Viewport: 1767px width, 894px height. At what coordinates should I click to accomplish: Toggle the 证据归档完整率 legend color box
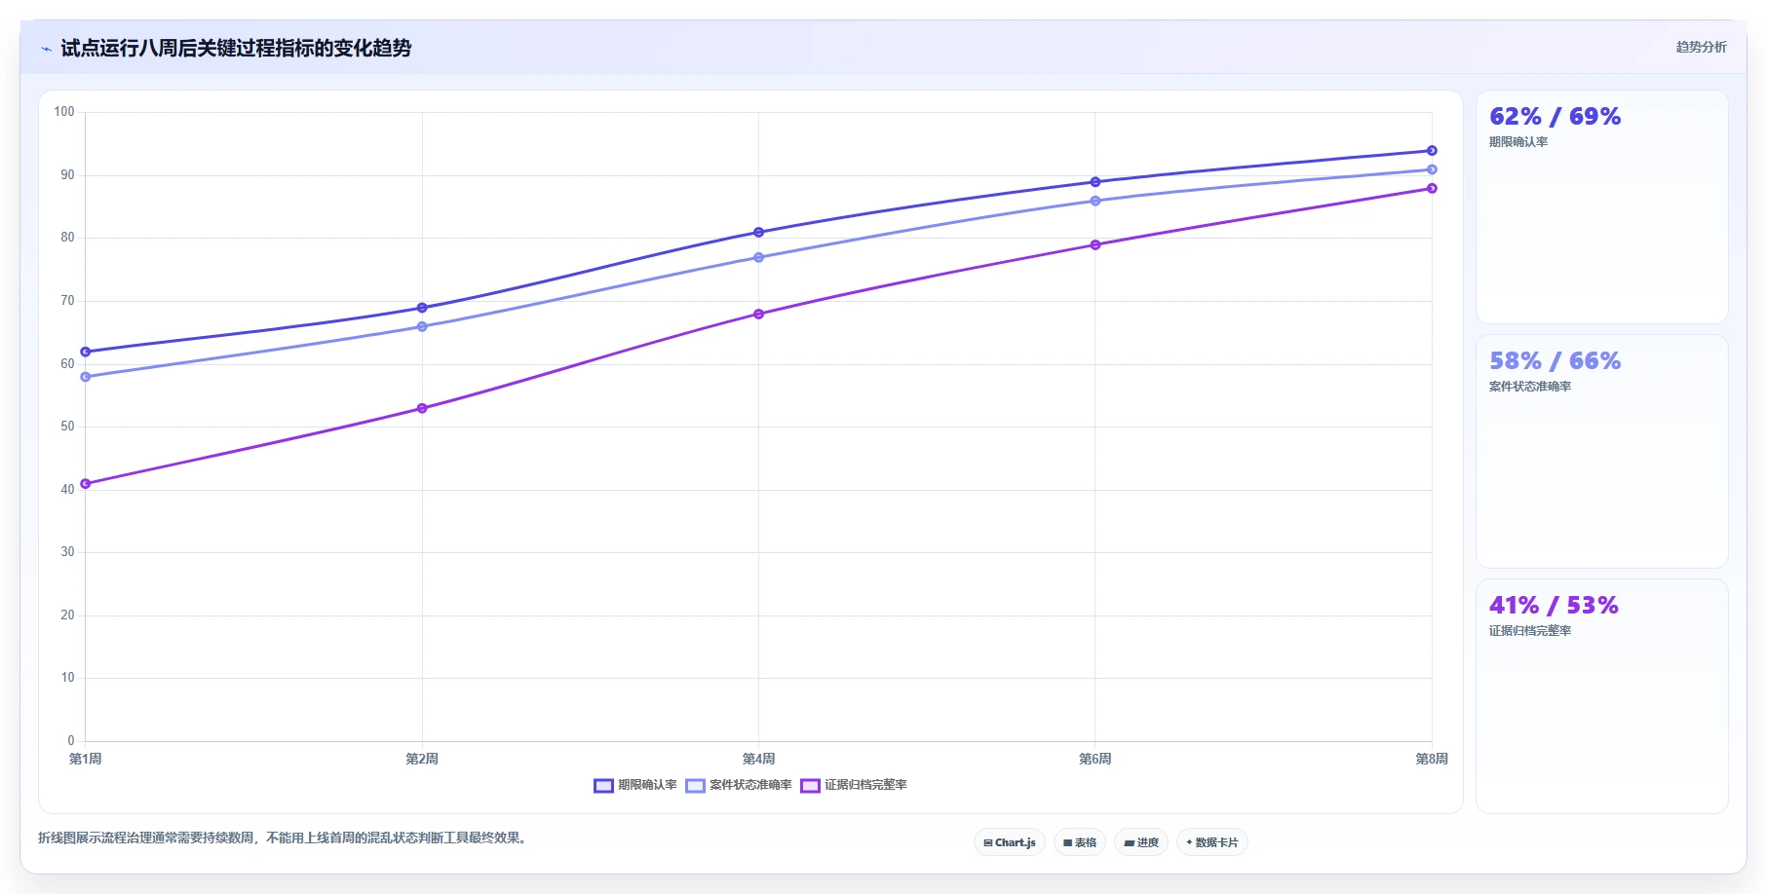coord(810,786)
